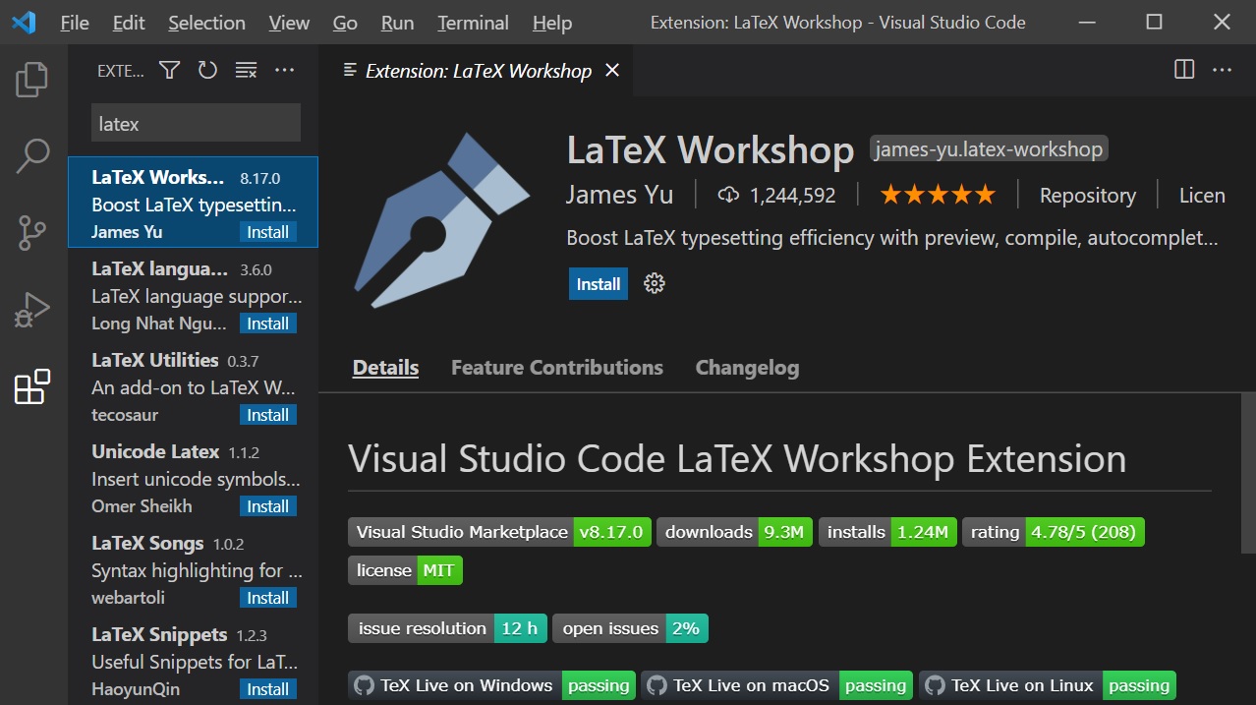This screenshot has height=705, width=1256.
Task: Open the View menu
Action: pos(289,23)
